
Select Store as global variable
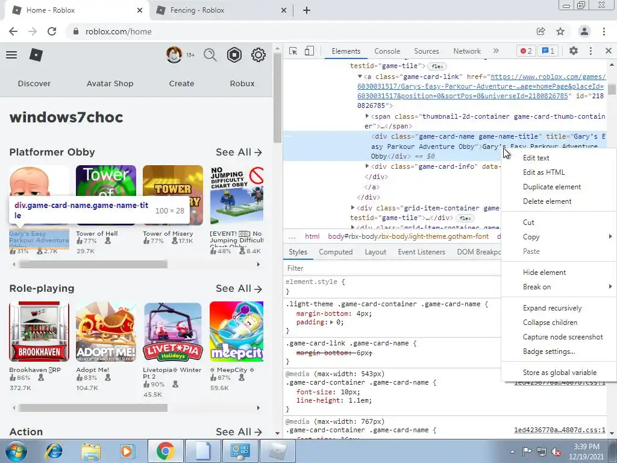pos(559,373)
